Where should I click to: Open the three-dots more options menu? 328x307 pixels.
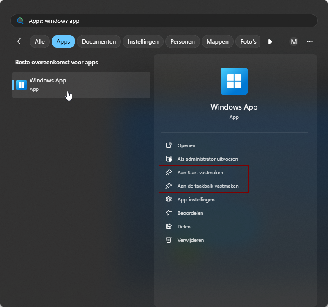point(310,41)
